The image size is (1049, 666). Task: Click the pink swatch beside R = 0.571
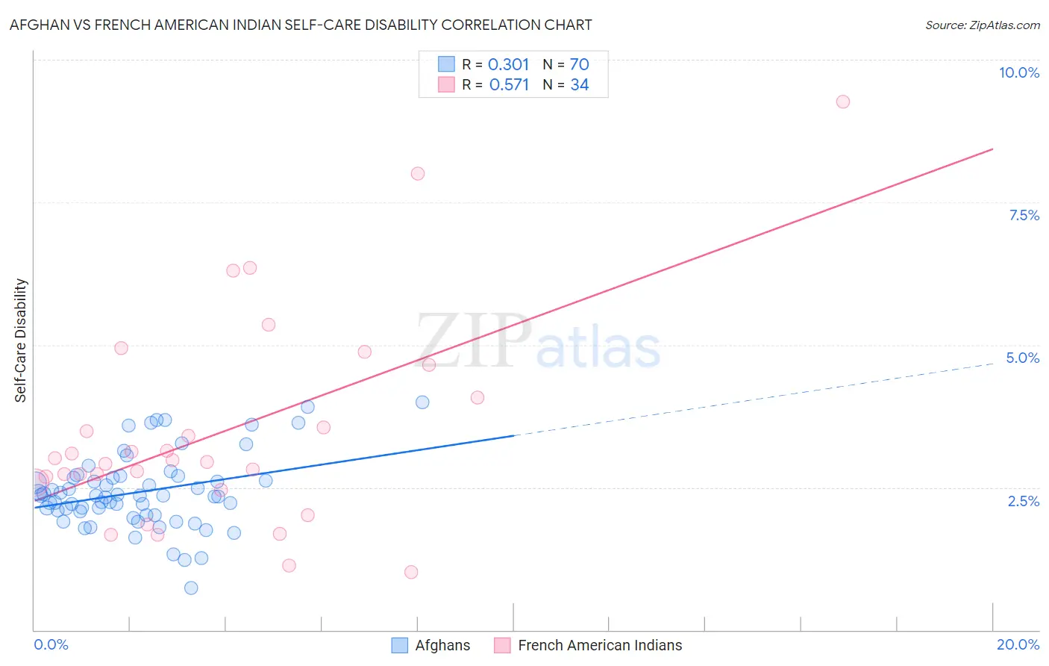(x=446, y=84)
